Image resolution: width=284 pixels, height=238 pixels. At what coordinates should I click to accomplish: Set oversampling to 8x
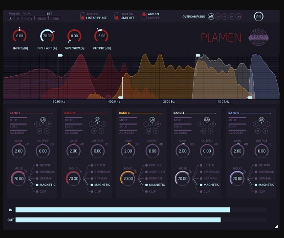(232, 17)
